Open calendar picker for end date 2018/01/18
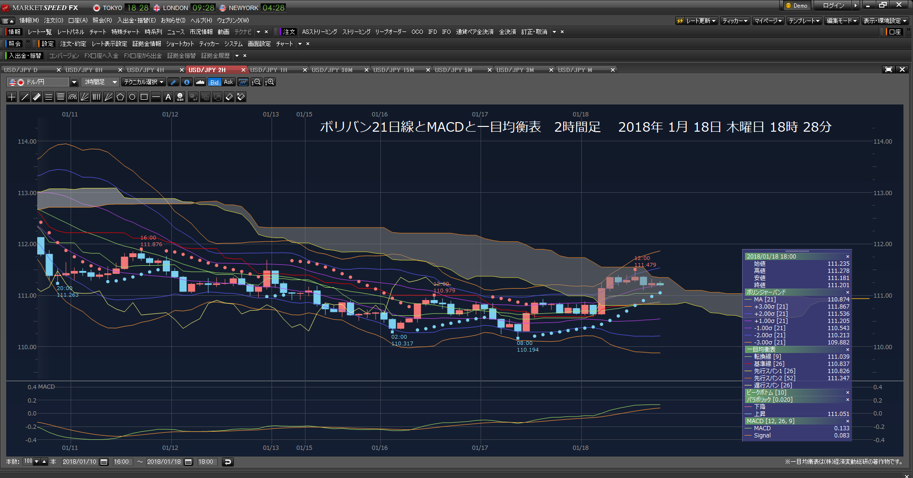The width and height of the screenshot is (913, 478). [x=189, y=462]
